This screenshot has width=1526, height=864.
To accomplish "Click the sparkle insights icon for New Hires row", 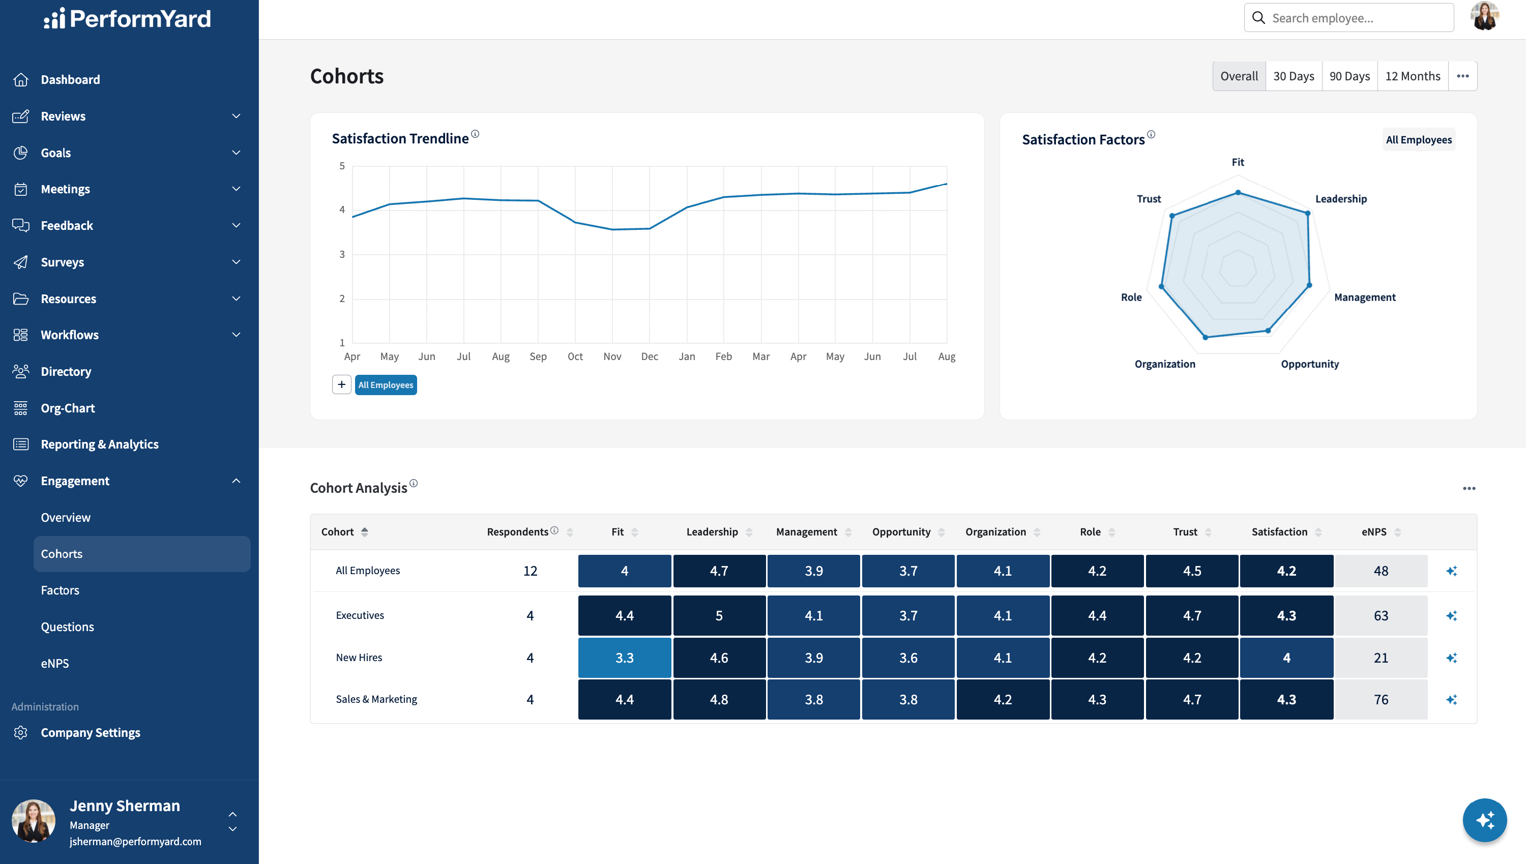I will 1452,658.
